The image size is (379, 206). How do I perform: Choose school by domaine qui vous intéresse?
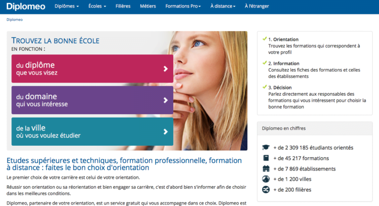click(x=92, y=100)
